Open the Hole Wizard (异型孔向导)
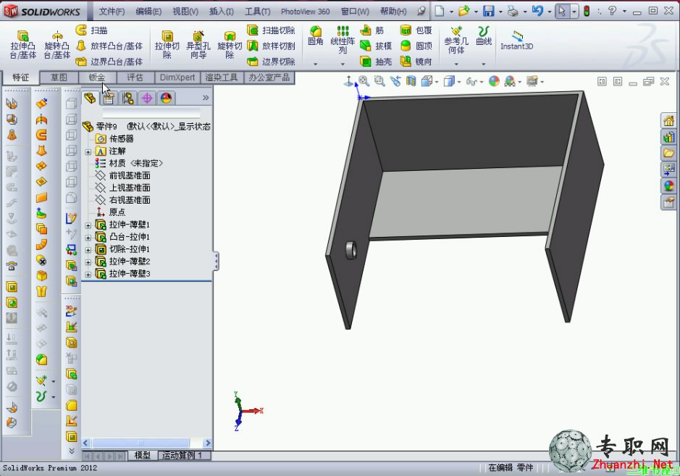This screenshot has height=476, width=680. [198, 45]
